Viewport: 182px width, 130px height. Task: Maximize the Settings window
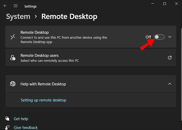(x=165, y=4)
